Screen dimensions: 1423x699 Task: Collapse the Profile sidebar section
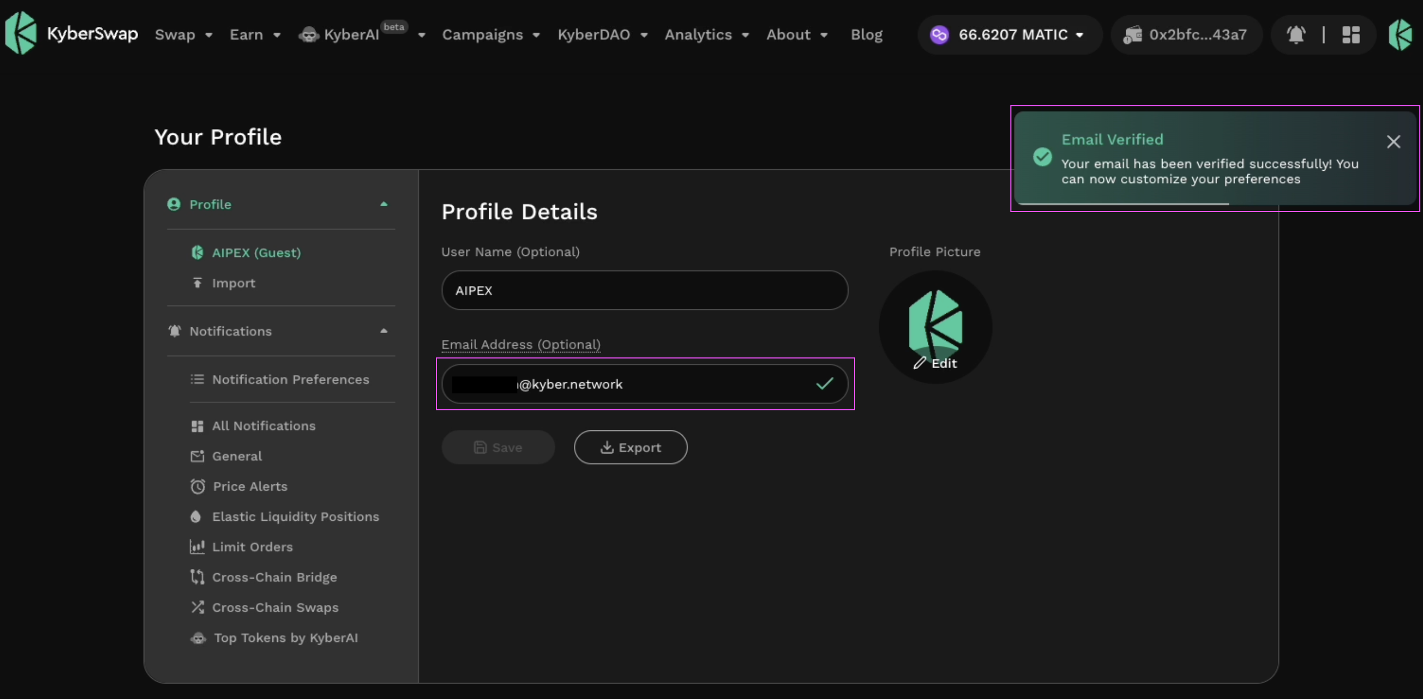point(384,204)
